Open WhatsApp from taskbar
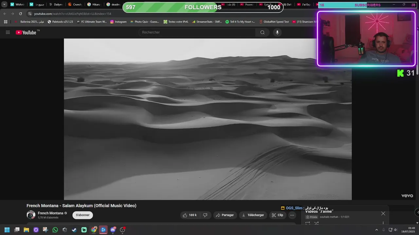The height and width of the screenshot is (235, 419). 55,230
